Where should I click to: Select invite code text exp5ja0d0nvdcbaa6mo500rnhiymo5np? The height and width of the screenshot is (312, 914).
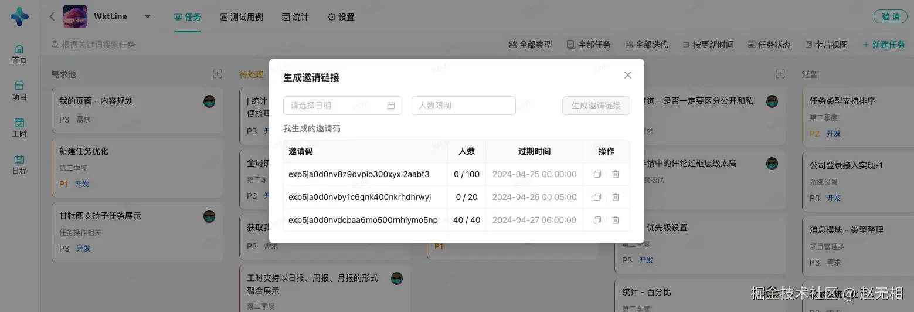pos(363,220)
